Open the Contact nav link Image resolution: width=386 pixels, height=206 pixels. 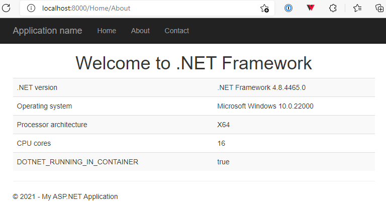click(x=177, y=31)
